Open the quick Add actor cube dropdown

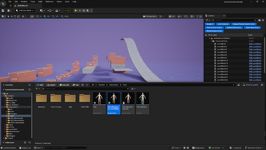click(42, 10)
